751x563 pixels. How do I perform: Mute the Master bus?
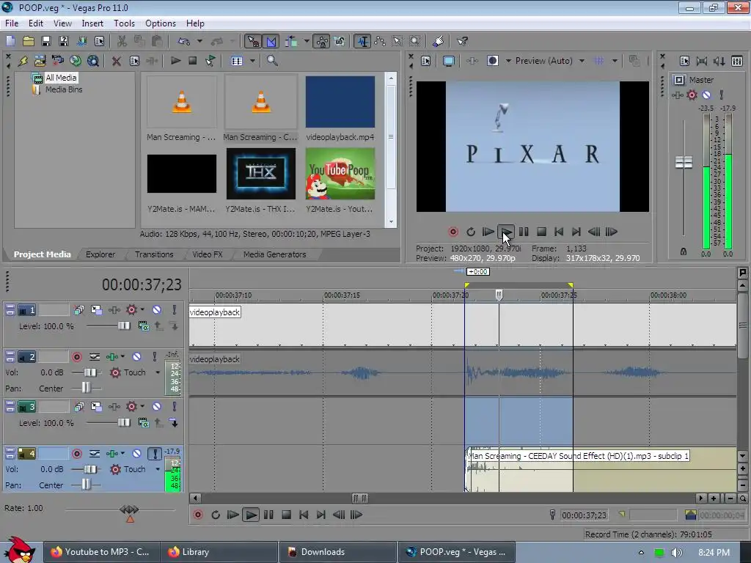coord(706,95)
